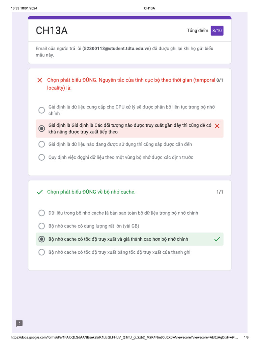
Task: Click the 0/1 score on question one
Action: pyautogui.click(x=220, y=80)
